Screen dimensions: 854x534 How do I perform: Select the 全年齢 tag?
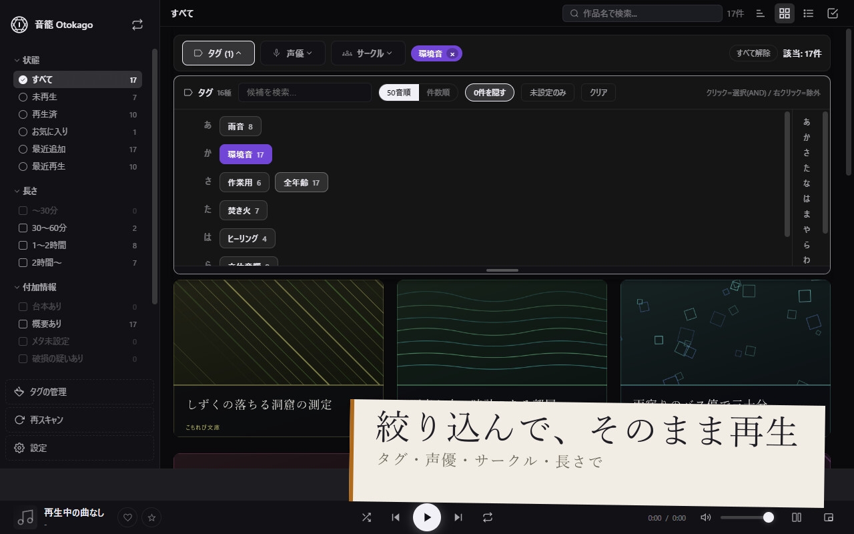(302, 182)
